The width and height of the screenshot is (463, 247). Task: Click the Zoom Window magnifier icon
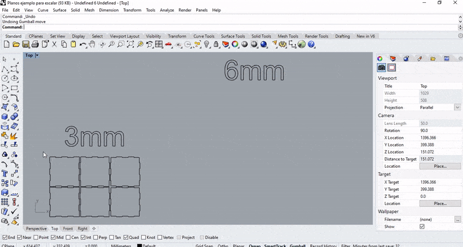point(120,45)
